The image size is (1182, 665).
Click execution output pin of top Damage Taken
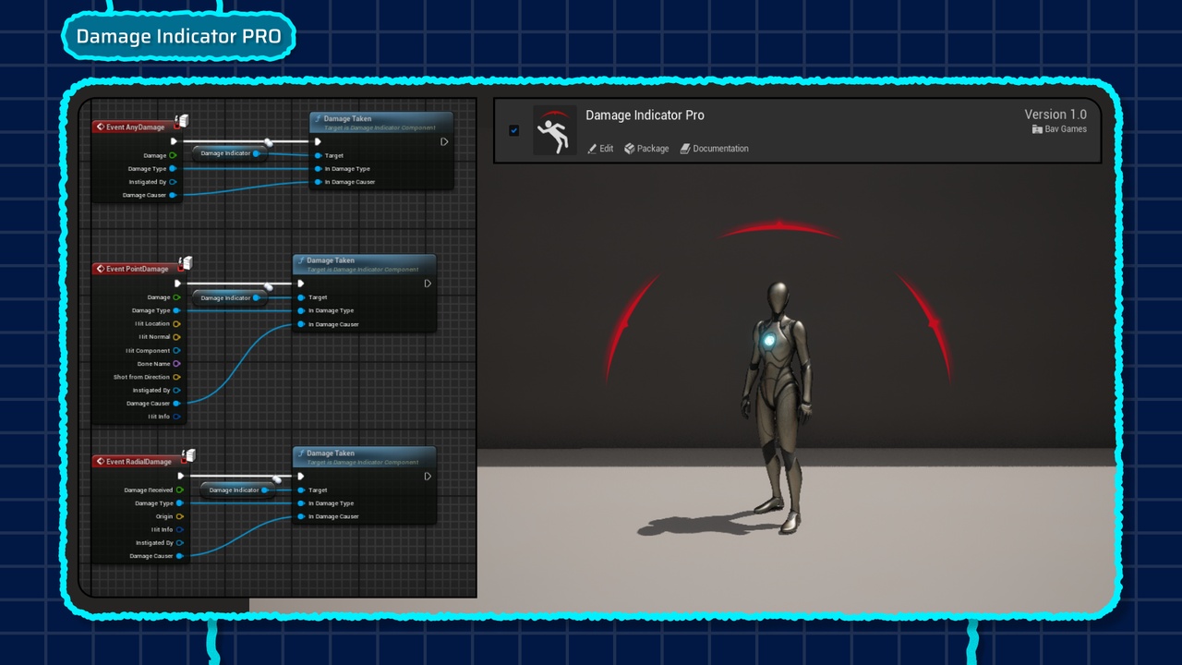[x=444, y=142]
